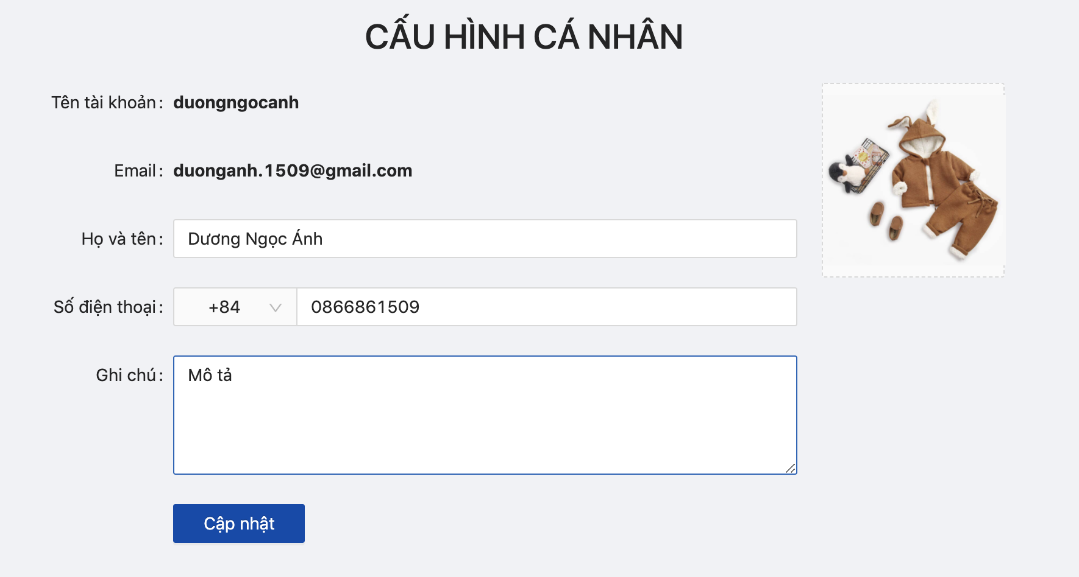This screenshot has width=1079, height=577.
Task: Click the Họ và tên label
Action: click(119, 239)
